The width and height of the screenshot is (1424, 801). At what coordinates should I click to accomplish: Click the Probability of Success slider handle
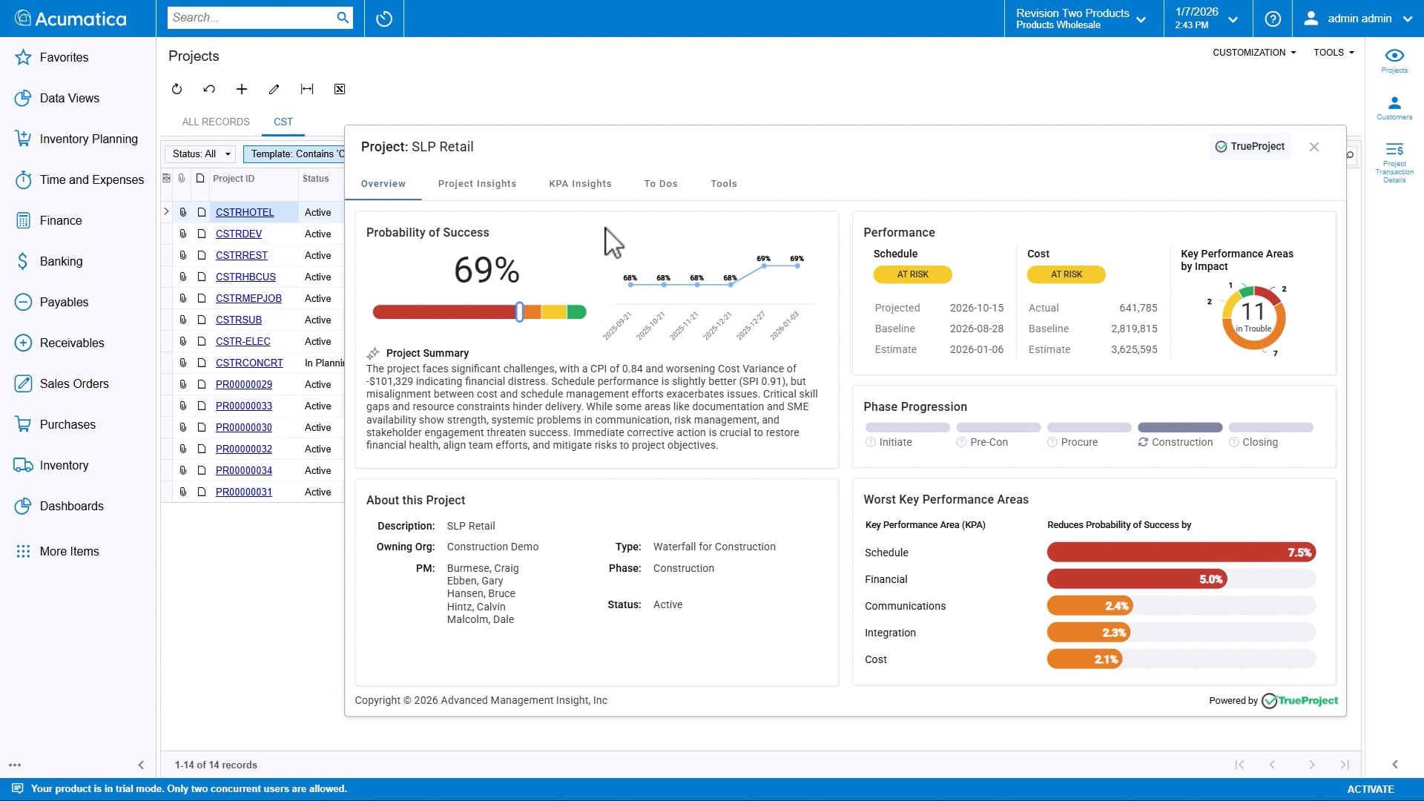(520, 312)
